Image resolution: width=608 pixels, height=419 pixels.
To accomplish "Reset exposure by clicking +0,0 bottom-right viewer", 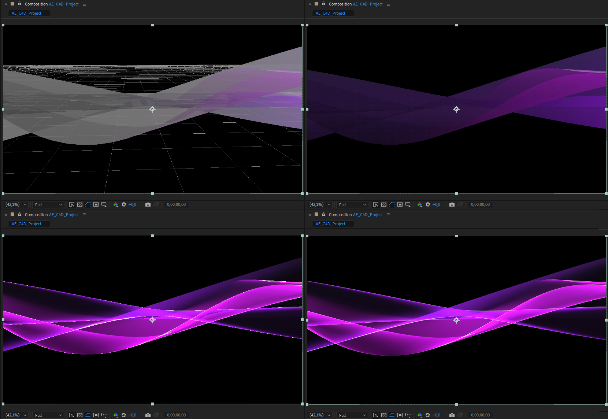I will tap(436, 415).
